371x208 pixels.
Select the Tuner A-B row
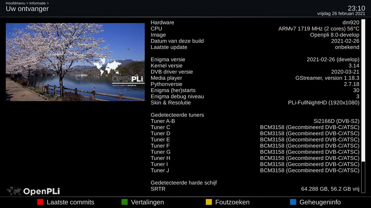pos(255,121)
